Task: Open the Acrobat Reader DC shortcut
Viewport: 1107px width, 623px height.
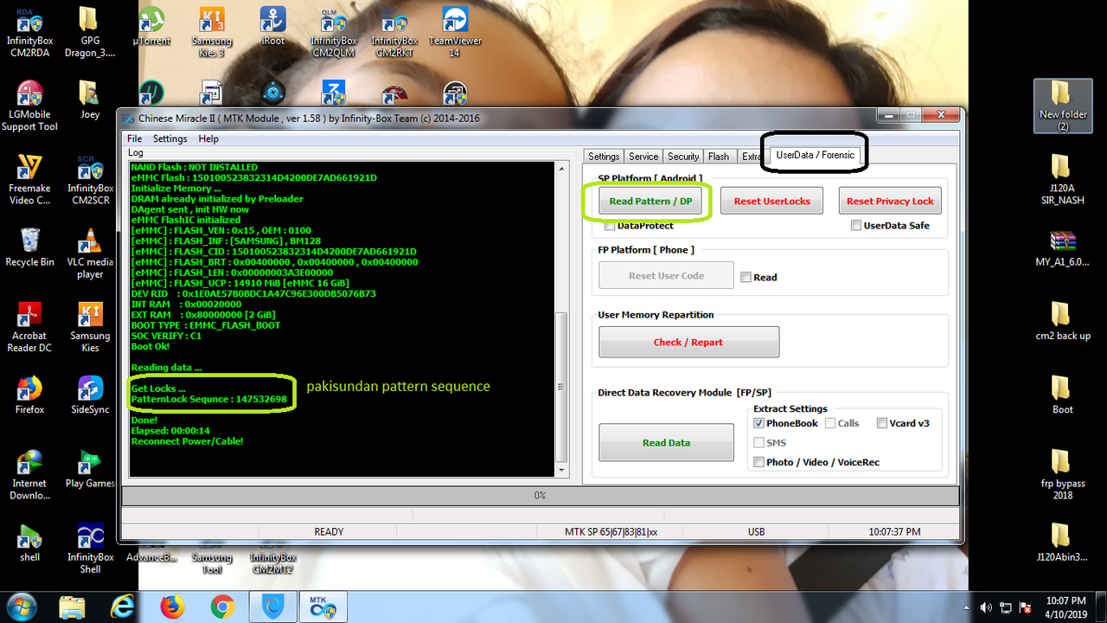Action: (x=29, y=327)
